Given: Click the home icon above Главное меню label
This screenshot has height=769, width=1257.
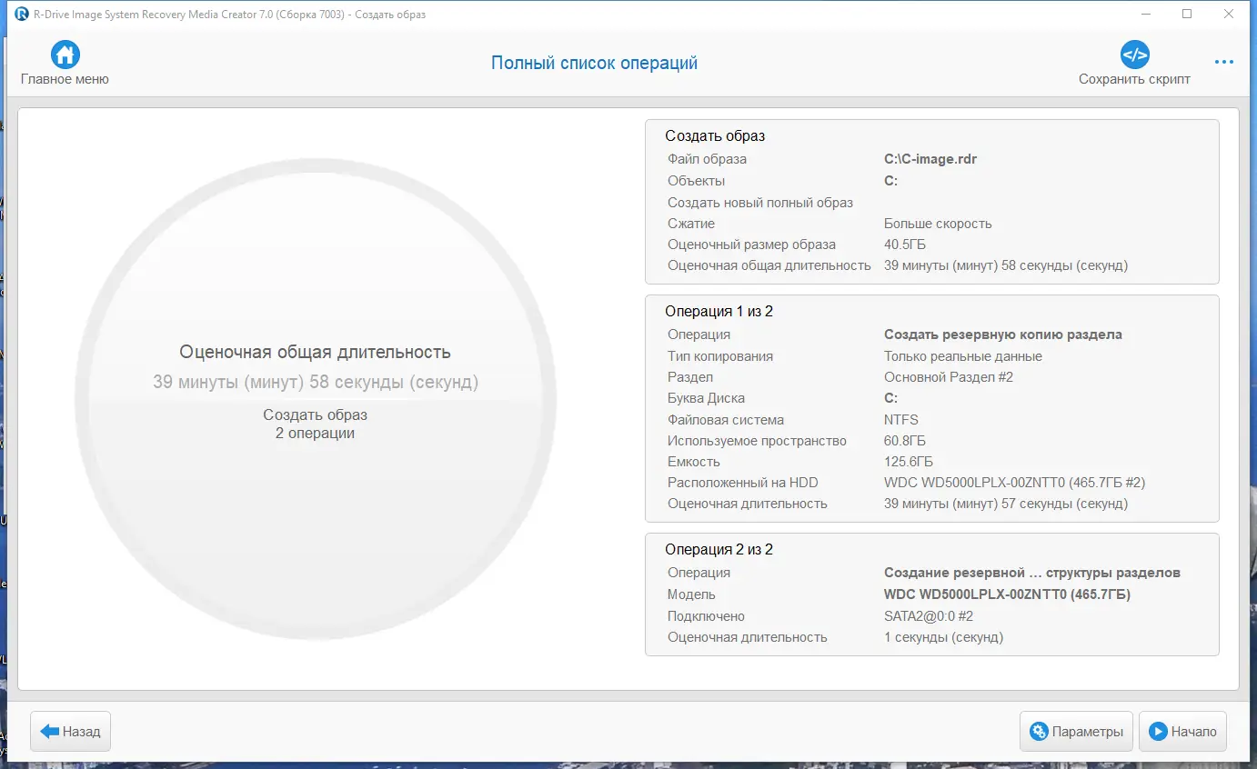Looking at the screenshot, I should pos(64,55).
